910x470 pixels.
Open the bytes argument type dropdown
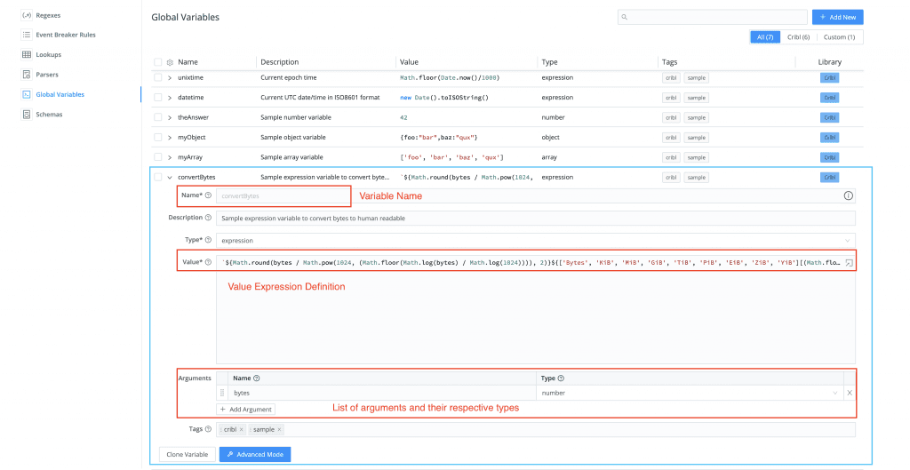(x=689, y=393)
